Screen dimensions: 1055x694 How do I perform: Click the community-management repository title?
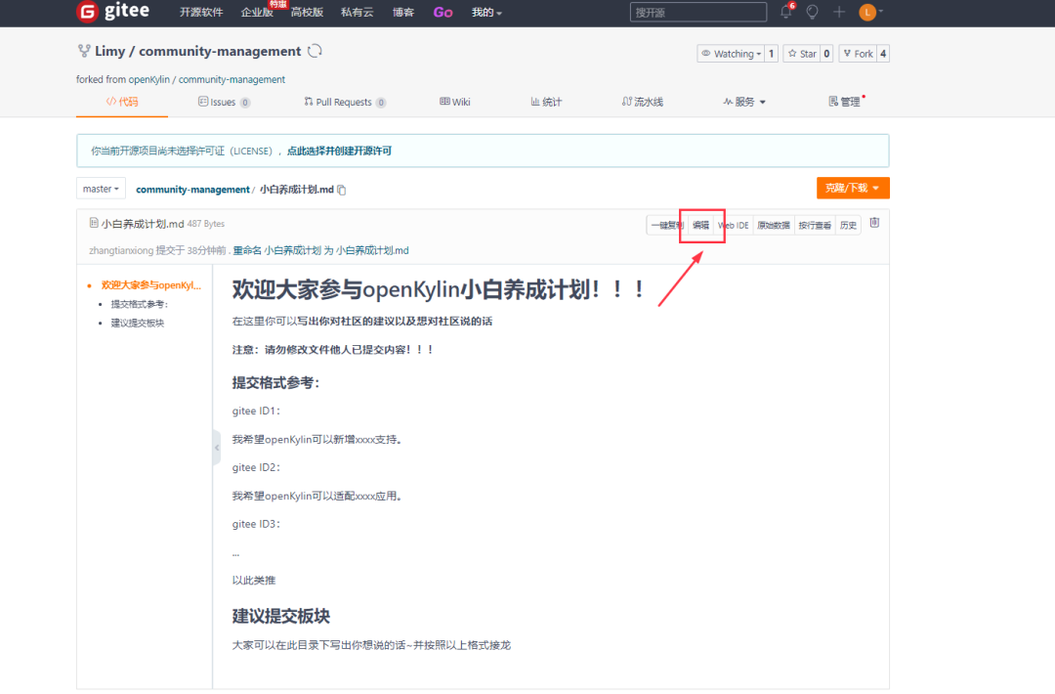(220, 51)
